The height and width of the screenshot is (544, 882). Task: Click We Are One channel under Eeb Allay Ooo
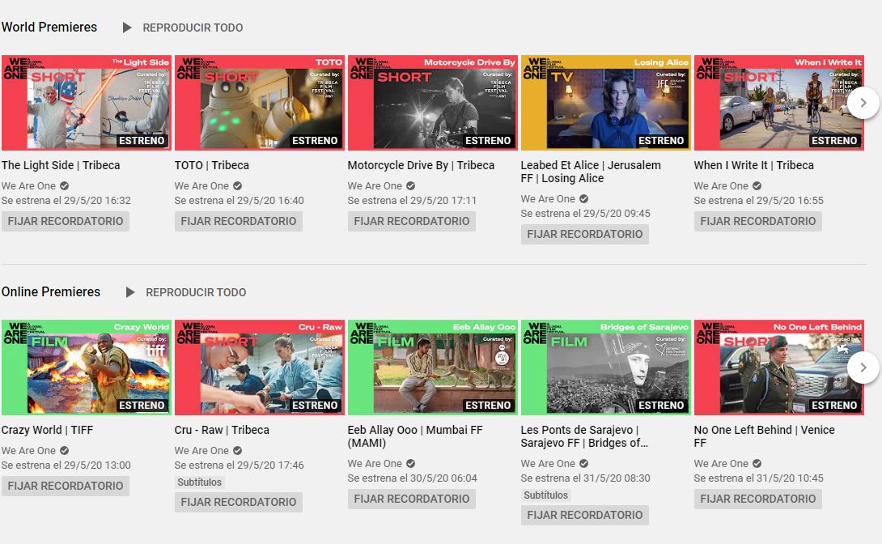(x=375, y=464)
